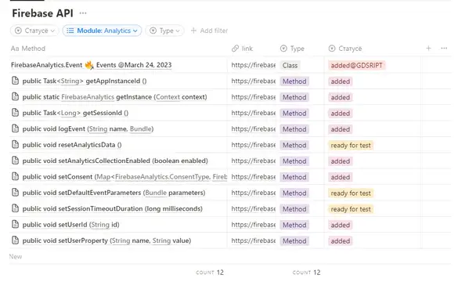Click the Method tag in the getInstance row
Screen dimensions: 458x282
coord(294,97)
